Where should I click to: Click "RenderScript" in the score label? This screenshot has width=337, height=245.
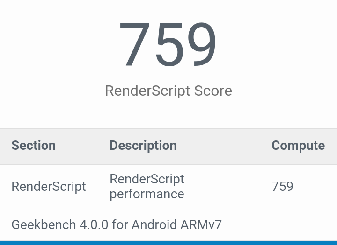click(147, 91)
